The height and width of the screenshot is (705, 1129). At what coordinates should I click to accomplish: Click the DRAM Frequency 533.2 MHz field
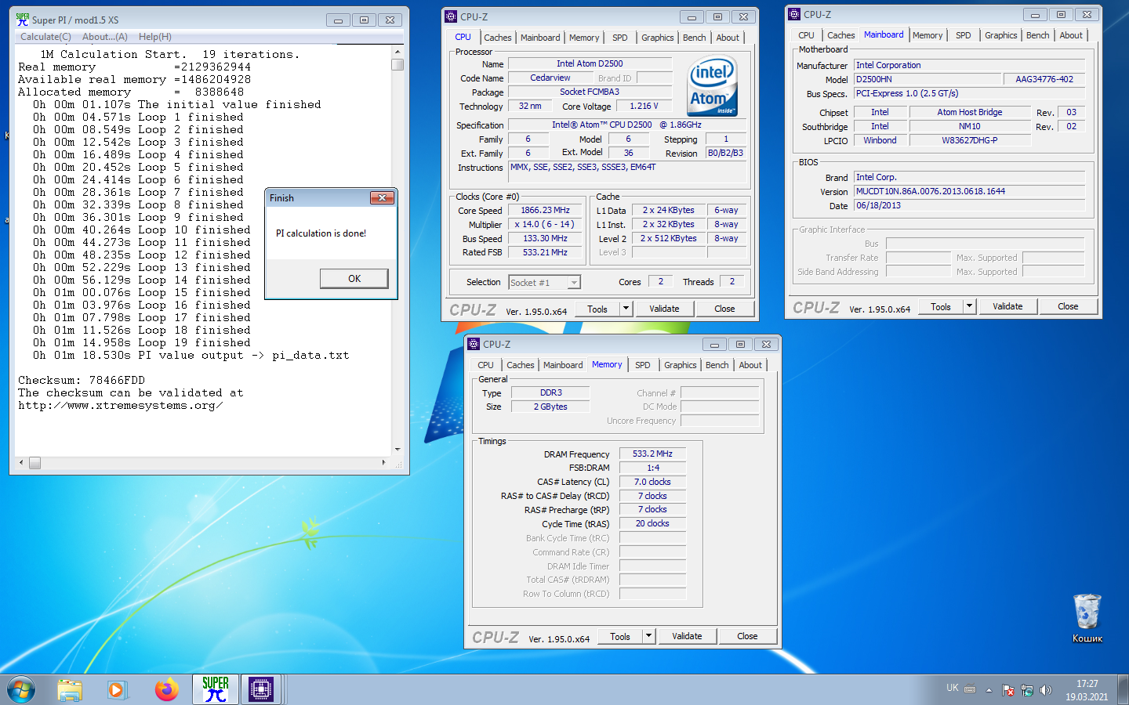click(x=653, y=454)
